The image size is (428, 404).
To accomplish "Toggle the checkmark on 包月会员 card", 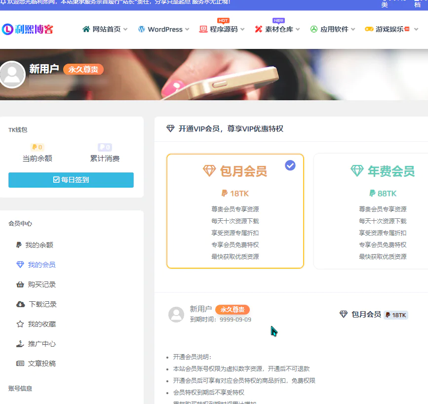I will (290, 165).
